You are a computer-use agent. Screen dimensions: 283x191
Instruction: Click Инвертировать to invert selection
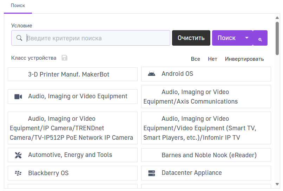pyautogui.click(x=244, y=59)
